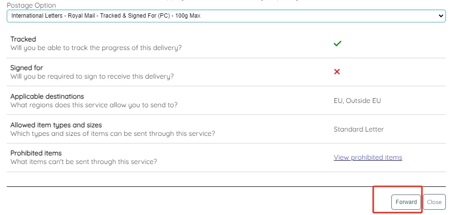Select the Tracked row heading

(x=23, y=39)
